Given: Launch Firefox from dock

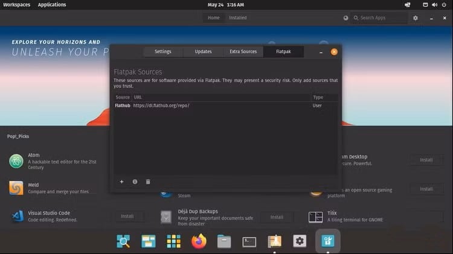Looking at the screenshot, I should pyautogui.click(x=199, y=241).
